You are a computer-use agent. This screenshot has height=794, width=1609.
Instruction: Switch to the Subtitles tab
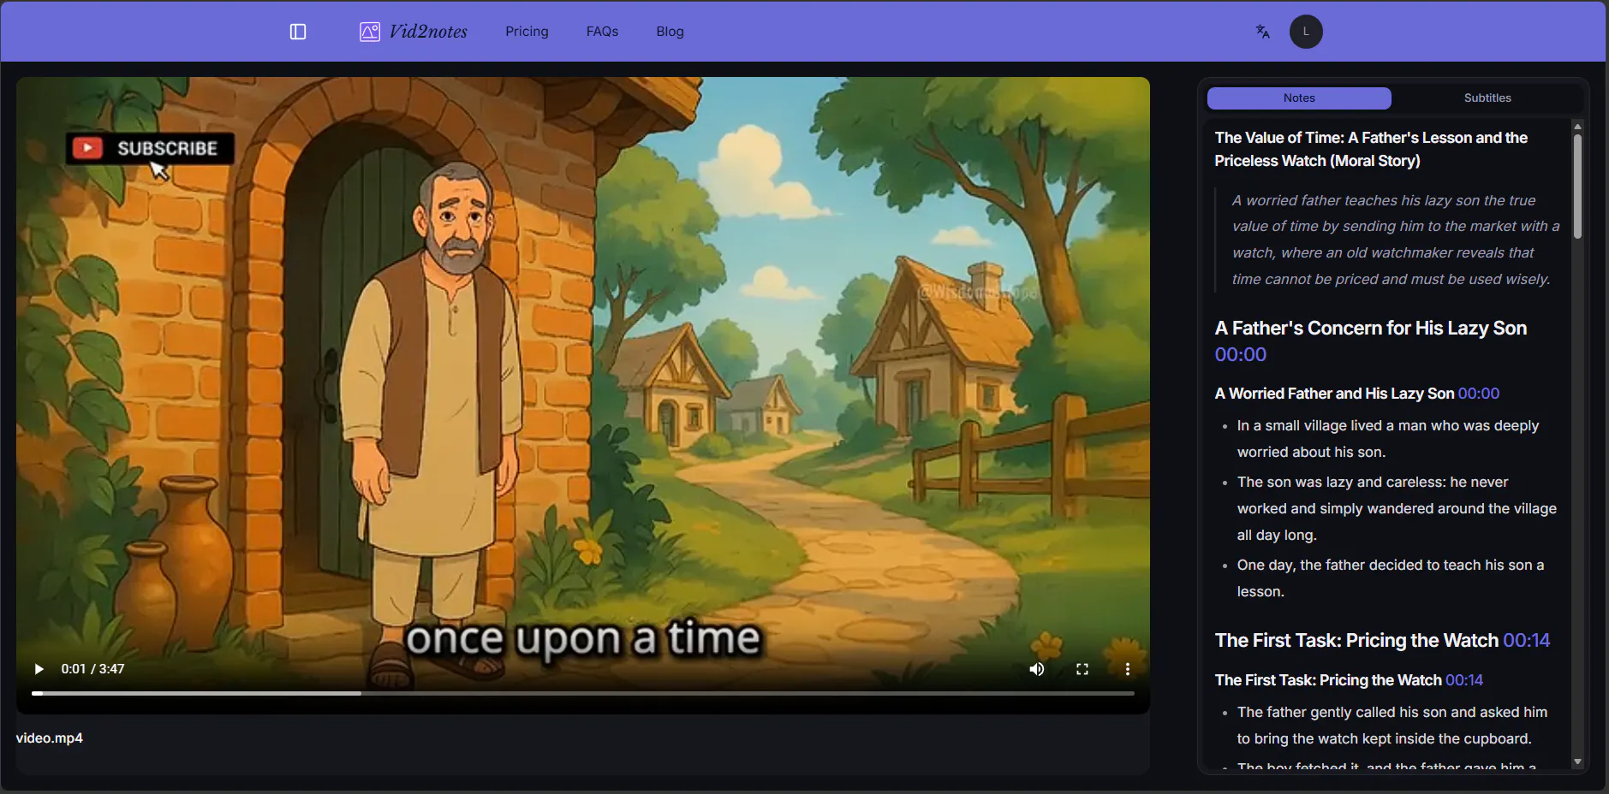click(x=1487, y=98)
